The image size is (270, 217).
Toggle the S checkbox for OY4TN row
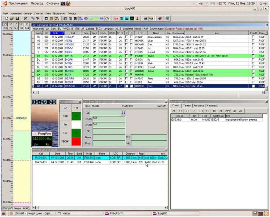tap(131, 56)
